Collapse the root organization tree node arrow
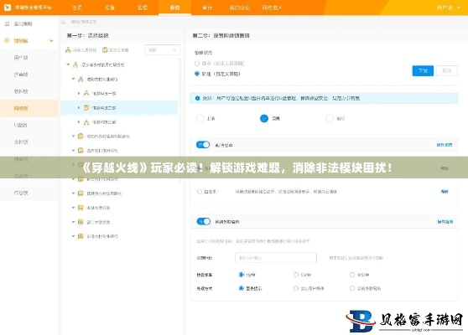 68,64
